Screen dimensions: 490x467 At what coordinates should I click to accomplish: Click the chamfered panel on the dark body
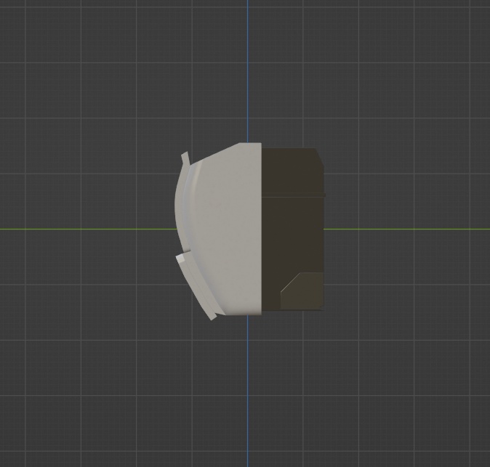coord(302,290)
